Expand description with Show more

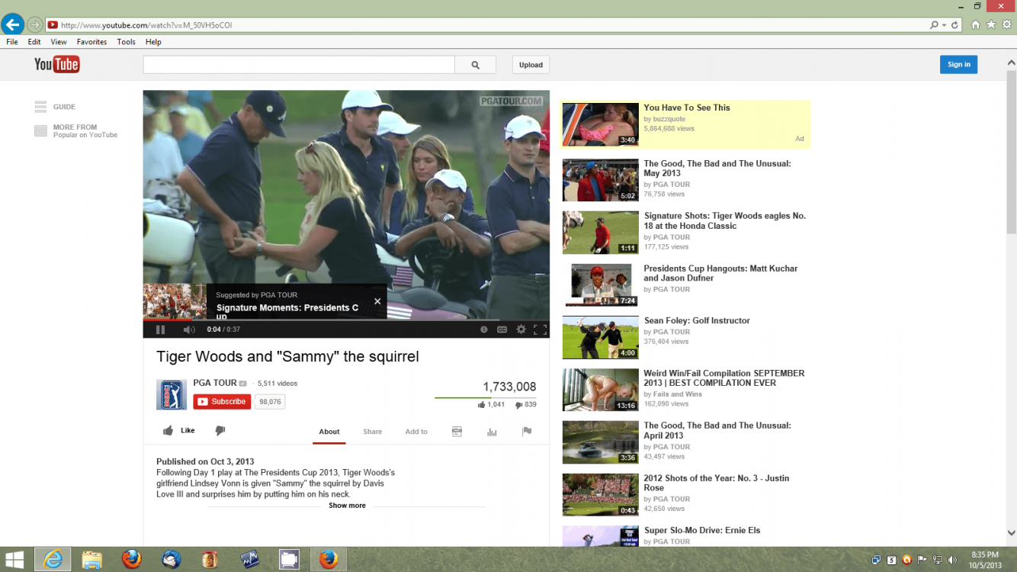click(x=347, y=506)
